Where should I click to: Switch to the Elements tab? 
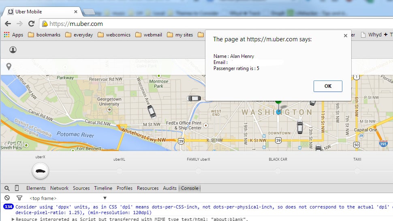tap(36, 188)
